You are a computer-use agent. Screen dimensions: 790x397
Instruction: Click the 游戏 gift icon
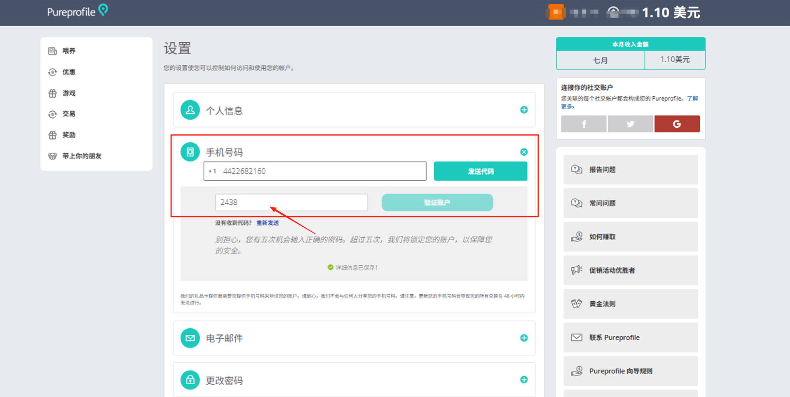coord(52,93)
